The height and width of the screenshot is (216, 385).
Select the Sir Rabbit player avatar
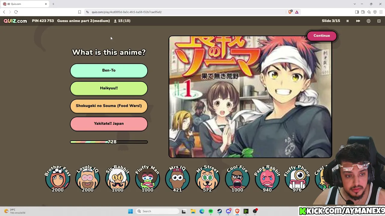click(118, 178)
